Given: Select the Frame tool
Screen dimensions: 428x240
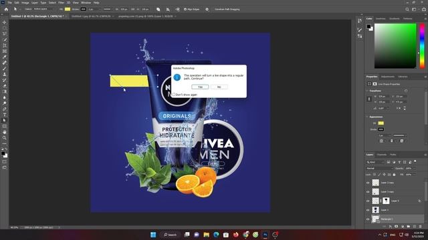Looking at the screenshot, I should point(5,51).
